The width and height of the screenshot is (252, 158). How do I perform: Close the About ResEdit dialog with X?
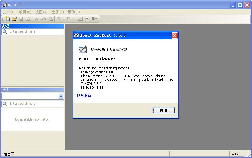tap(175, 36)
